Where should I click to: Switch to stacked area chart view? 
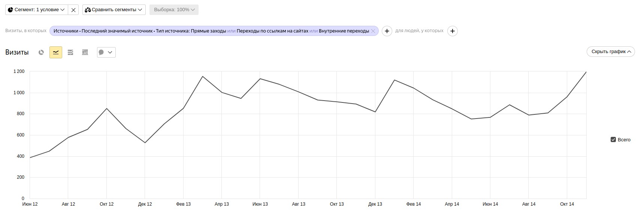click(x=70, y=52)
